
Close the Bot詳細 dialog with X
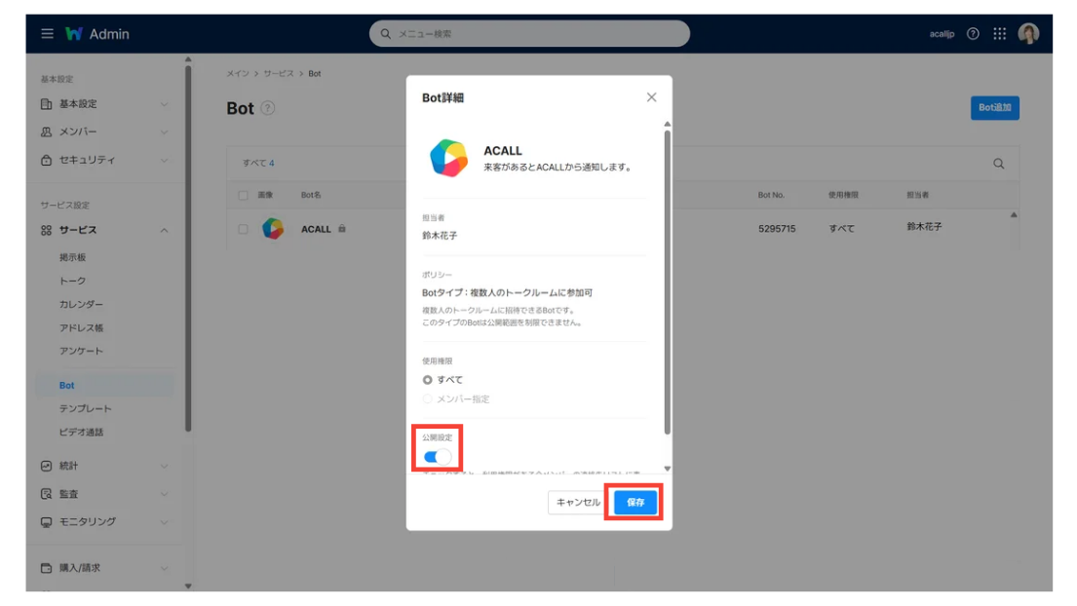pos(651,97)
